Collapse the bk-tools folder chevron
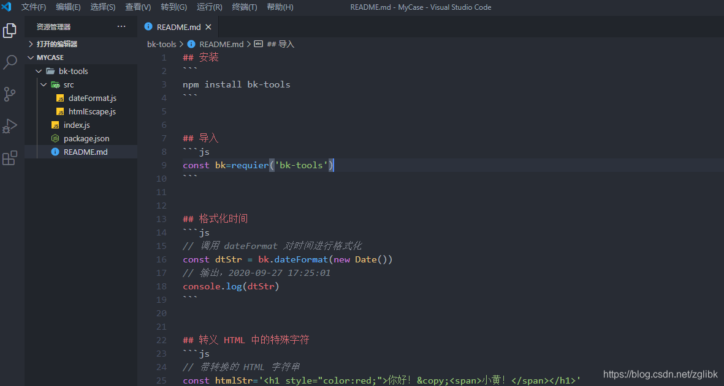724x386 pixels. tap(39, 71)
